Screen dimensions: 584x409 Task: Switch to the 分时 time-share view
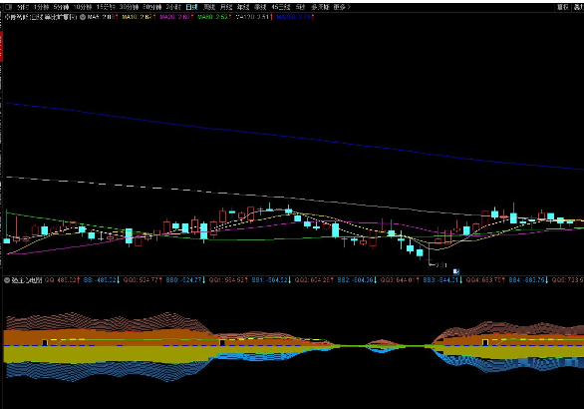23,7
